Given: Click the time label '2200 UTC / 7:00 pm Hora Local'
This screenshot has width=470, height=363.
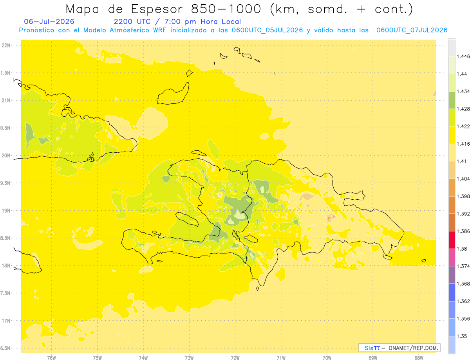Looking at the screenshot, I should 177,22.
